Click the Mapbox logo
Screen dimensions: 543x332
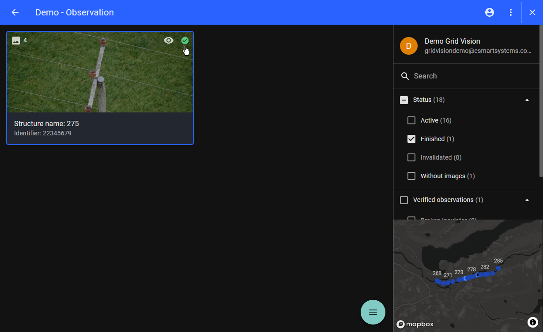[x=415, y=324]
